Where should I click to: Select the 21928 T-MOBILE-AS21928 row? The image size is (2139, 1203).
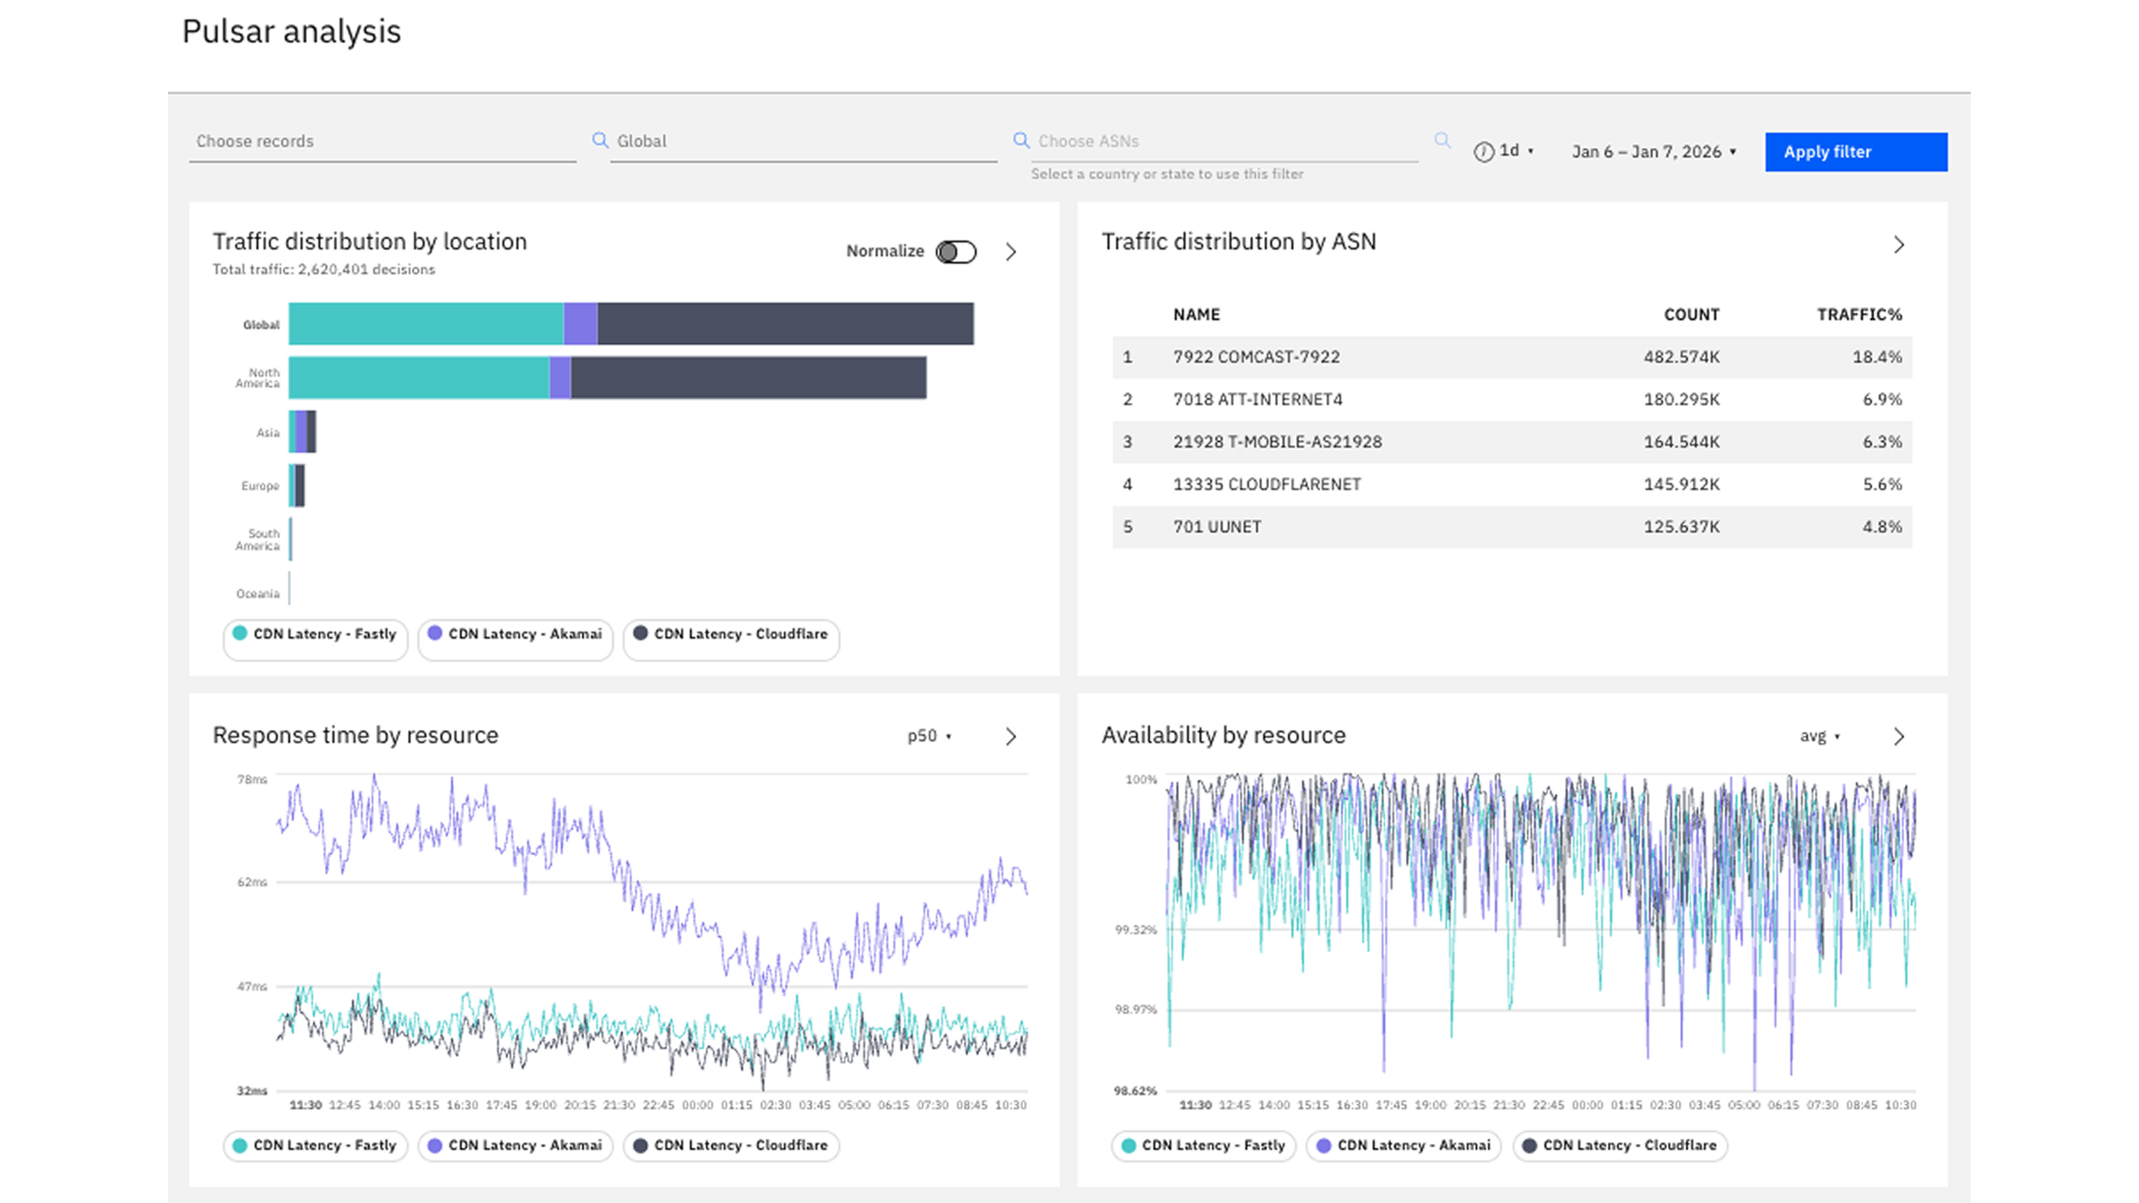coord(1512,442)
